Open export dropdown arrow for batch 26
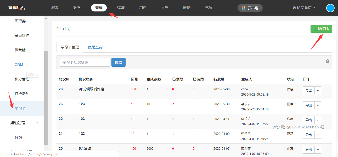This screenshot has height=157, width=338. [318, 90]
